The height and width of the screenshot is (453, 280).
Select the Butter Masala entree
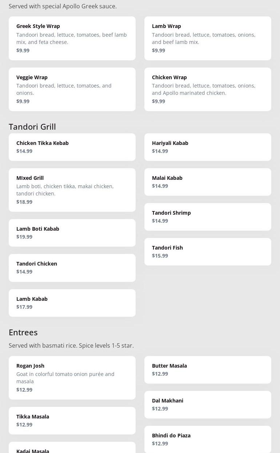point(208,369)
